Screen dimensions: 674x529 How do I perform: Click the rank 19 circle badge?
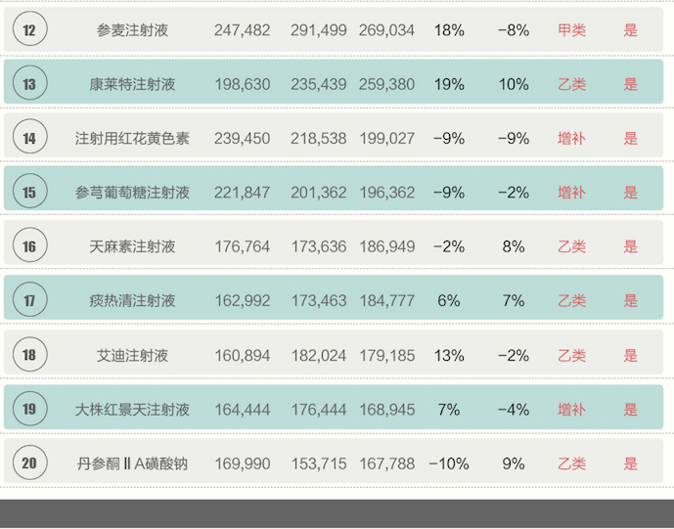(x=29, y=409)
